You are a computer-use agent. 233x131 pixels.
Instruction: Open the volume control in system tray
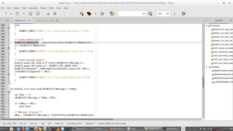pyautogui.click(x=201, y=129)
